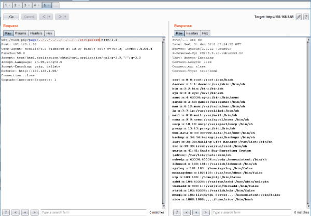The height and width of the screenshot is (216, 311).
Task: Focus the request search term field
Action: (x=93, y=212)
